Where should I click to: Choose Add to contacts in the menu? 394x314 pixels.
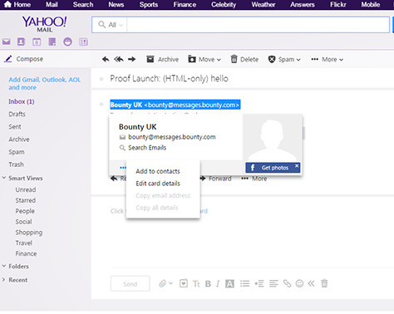tap(158, 171)
